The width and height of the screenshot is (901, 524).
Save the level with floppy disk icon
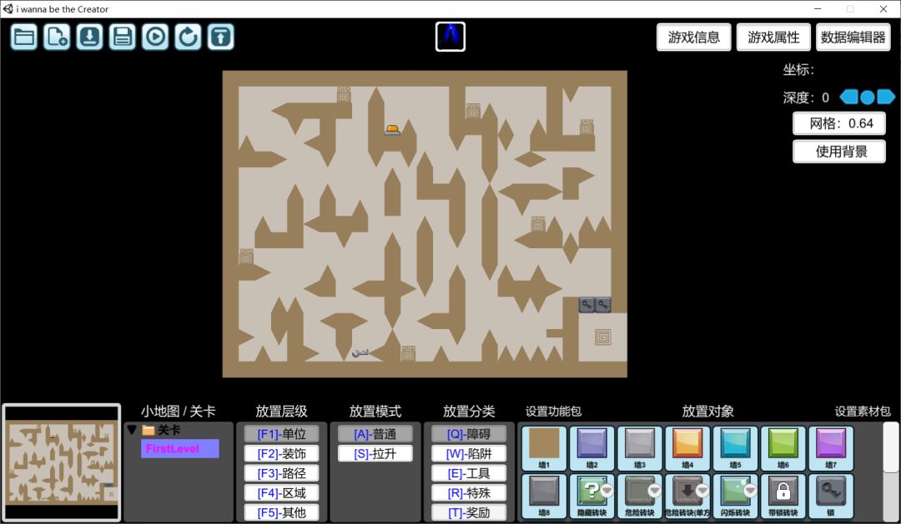[x=123, y=37]
